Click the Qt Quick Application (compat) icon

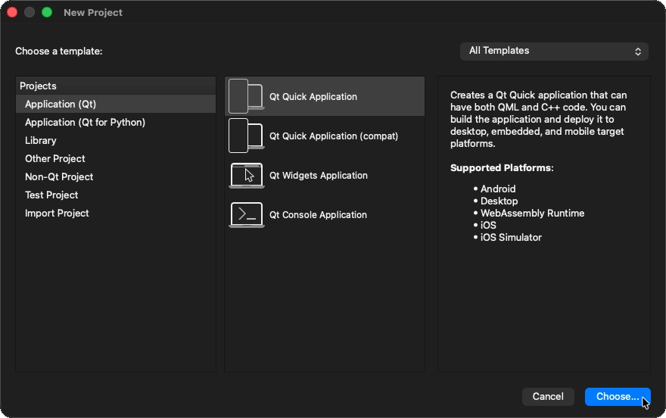tap(247, 136)
